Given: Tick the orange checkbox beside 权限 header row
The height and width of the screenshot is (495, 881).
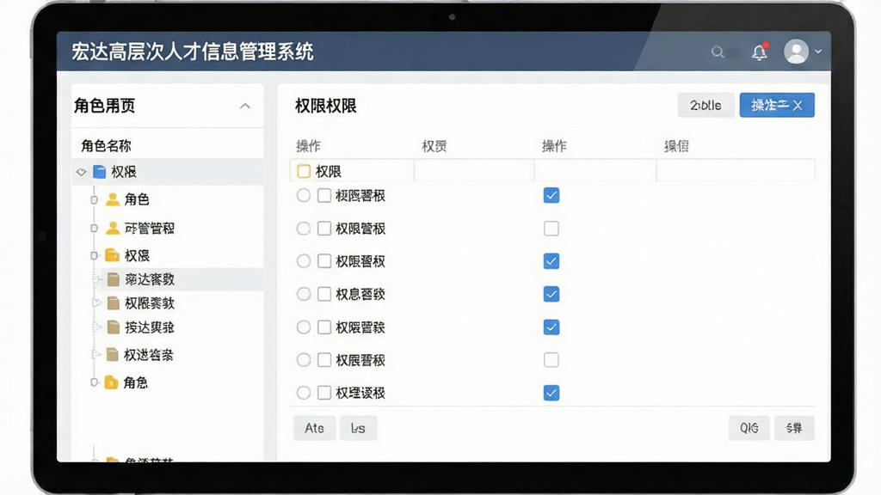Looking at the screenshot, I should (304, 171).
